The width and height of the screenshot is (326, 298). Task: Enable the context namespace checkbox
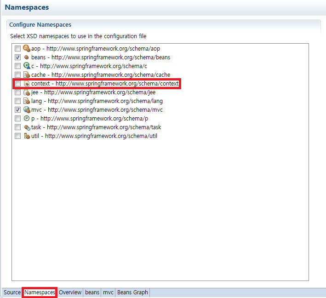[17, 84]
